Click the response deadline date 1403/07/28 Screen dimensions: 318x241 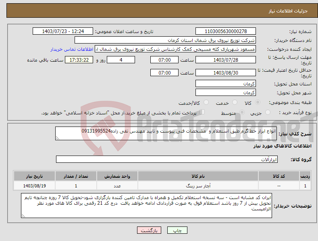[226, 60]
